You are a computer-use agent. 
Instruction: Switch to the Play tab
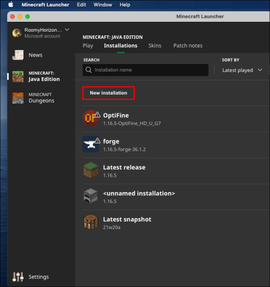(x=88, y=46)
